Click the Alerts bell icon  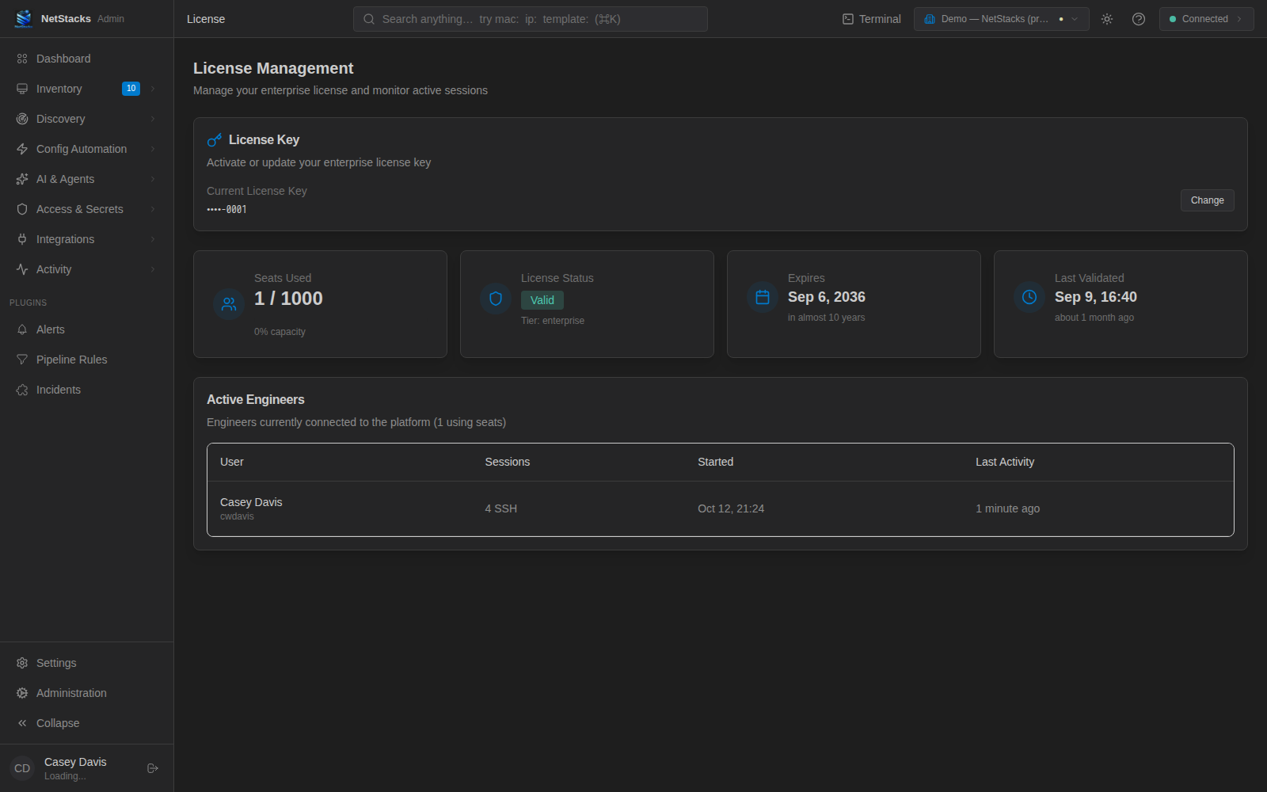22,329
